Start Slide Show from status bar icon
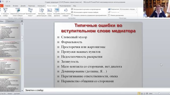 coord(147,93)
